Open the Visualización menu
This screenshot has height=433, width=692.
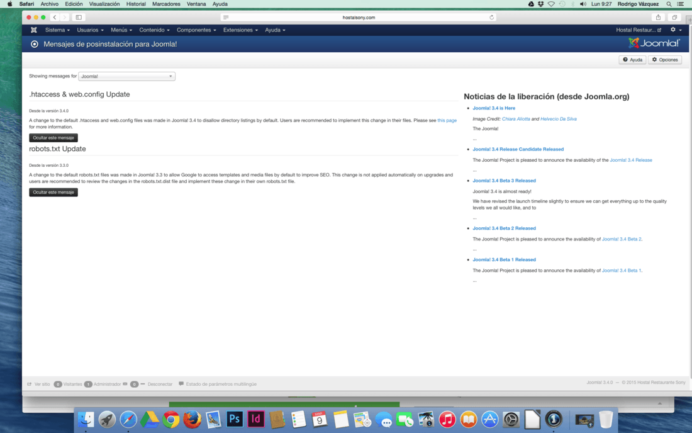pos(104,4)
